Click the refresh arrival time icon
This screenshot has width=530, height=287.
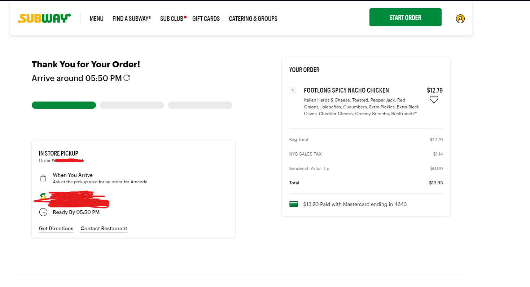tap(127, 77)
